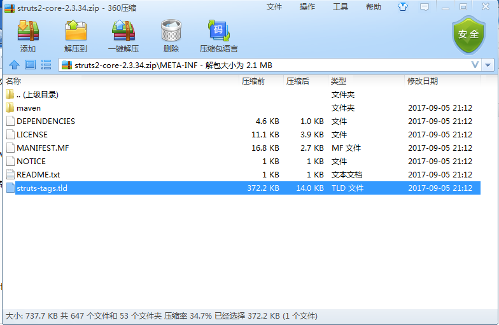The height and width of the screenshot is (325, 499).
Task: Switch to large icon view mode
Action: [x=31, y=65]
